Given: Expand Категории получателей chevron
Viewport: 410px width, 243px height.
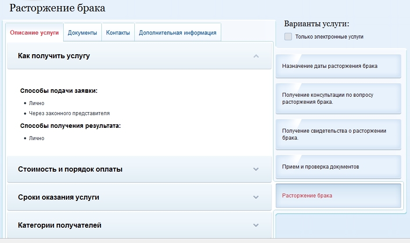Looking at the screenshot, I should 256,225.
